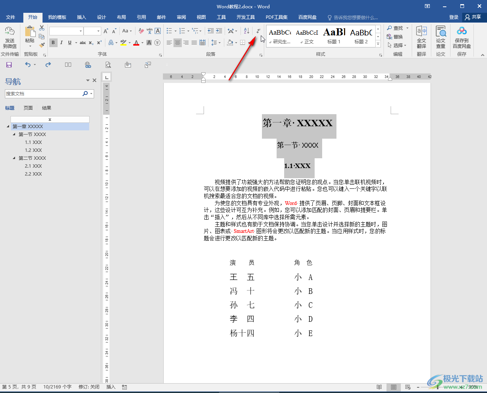Open the font name dropdown
The height and width of the screenshot is (393, 487).
pos(81,31)
